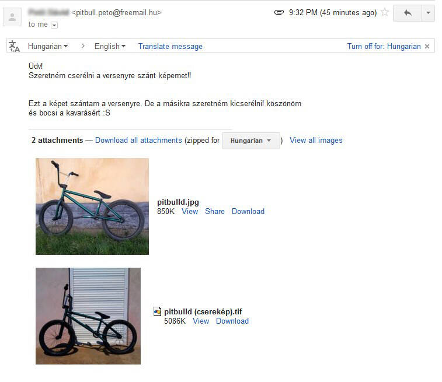Click the reply arrow button
The image size is (442, 382).
(x=408, y=13)
